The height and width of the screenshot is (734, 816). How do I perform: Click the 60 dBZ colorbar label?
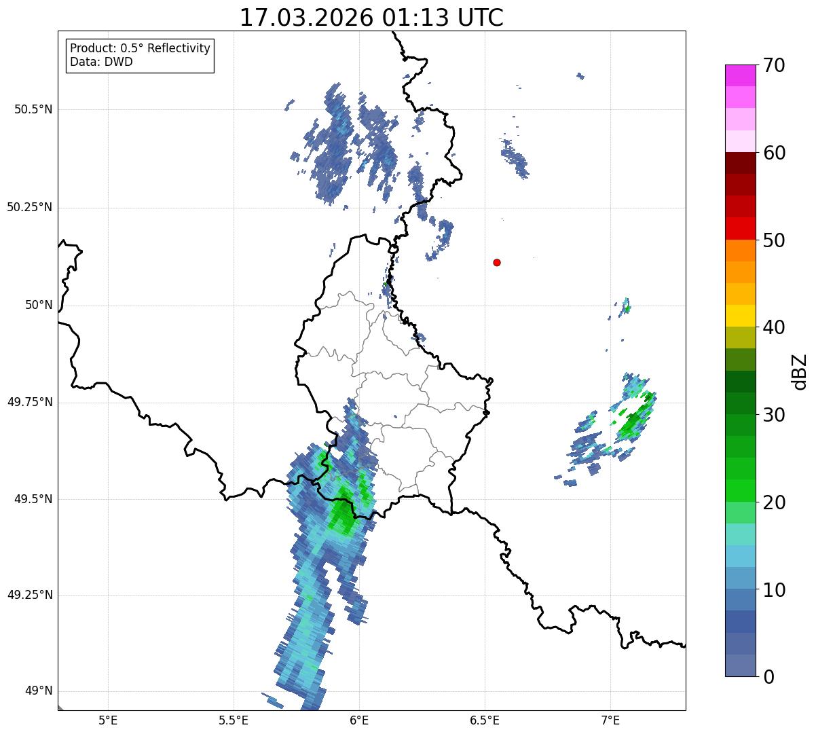[773, 153]
